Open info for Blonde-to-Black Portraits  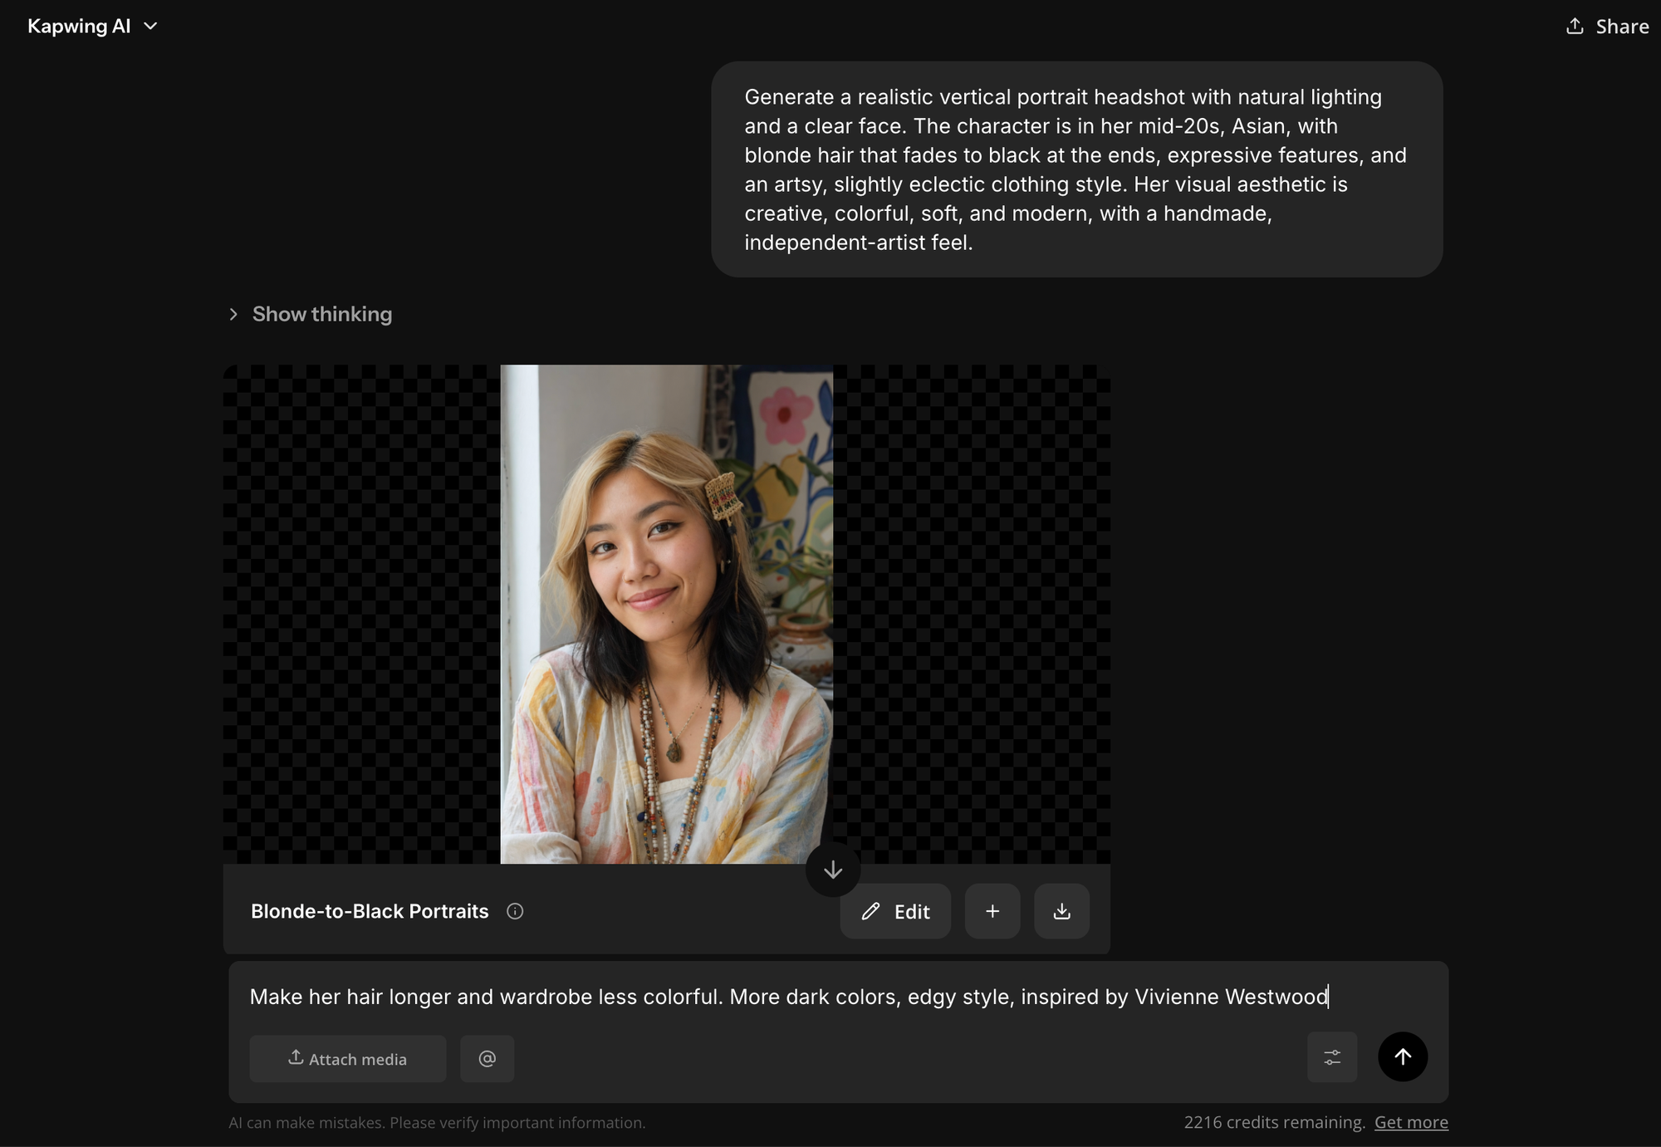point(515,911)
